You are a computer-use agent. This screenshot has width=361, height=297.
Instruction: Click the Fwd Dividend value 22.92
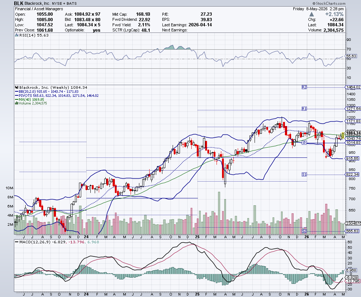(144, 19)
